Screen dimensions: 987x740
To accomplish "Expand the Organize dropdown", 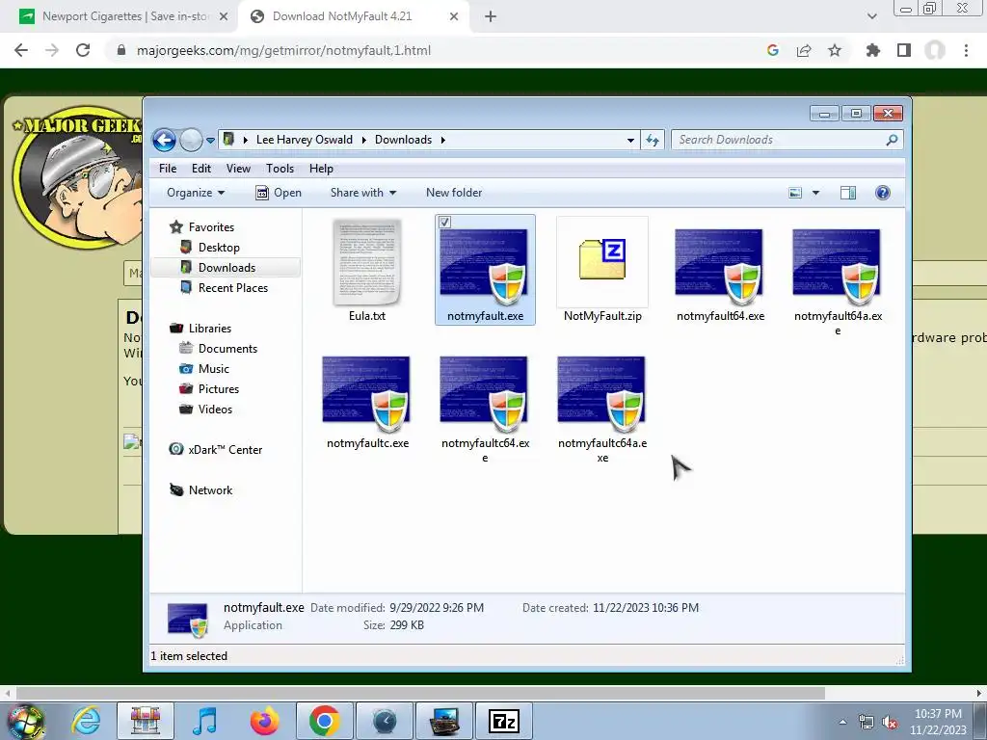I will click(196, 193).
